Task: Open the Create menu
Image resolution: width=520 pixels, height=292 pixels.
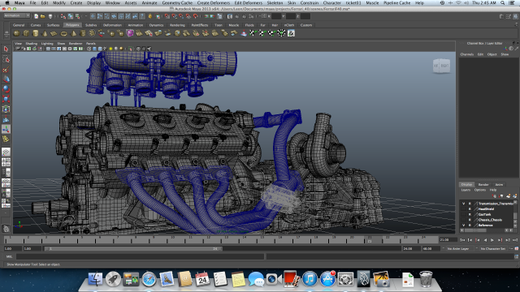Action: pos(76,2)
